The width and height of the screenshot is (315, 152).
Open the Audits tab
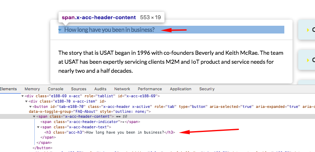coord(100,89)
